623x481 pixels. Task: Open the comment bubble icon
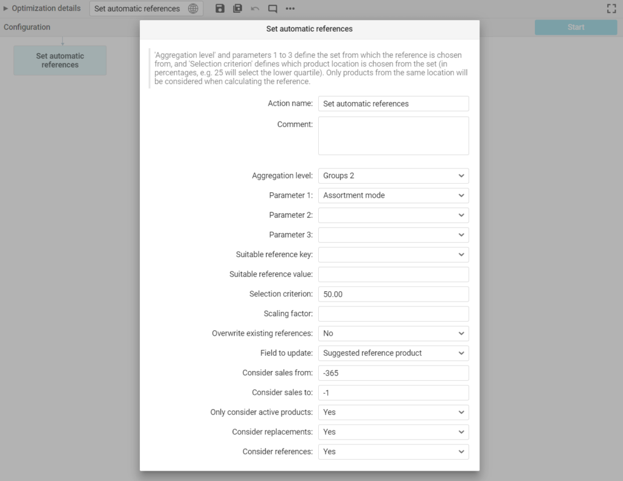point(273,9)
